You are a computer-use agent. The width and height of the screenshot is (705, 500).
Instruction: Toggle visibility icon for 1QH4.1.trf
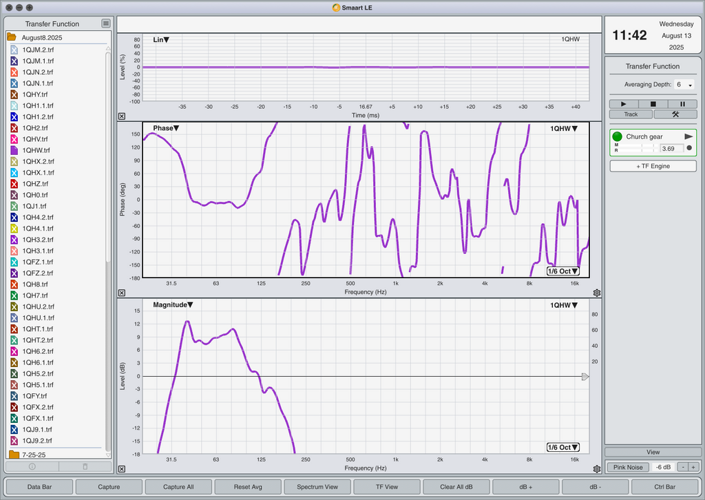point(14,229)
